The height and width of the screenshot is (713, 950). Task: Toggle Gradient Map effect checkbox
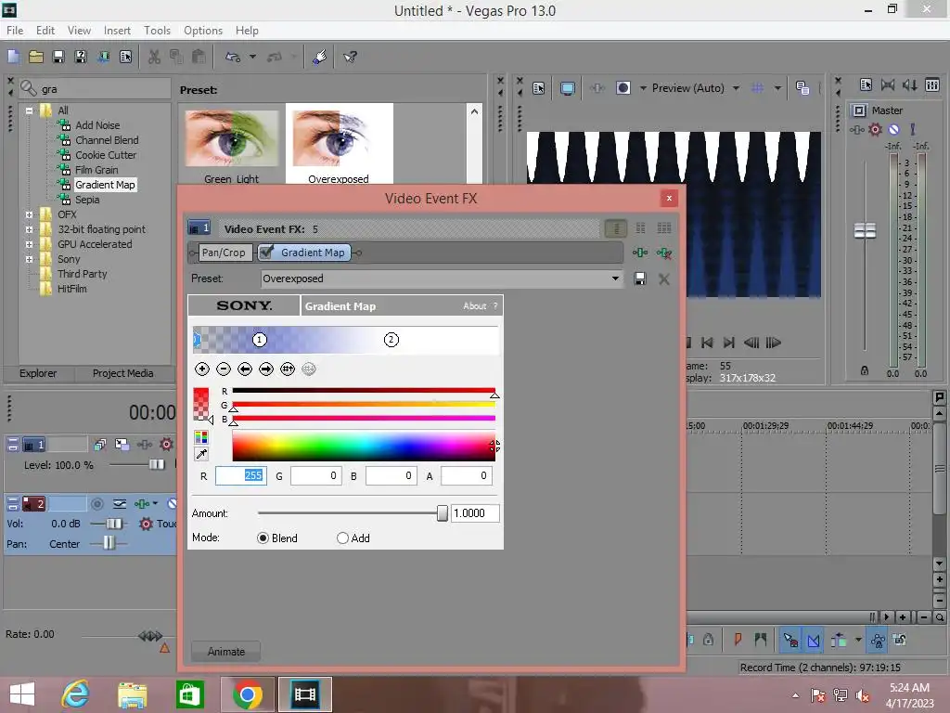[266, 253]
